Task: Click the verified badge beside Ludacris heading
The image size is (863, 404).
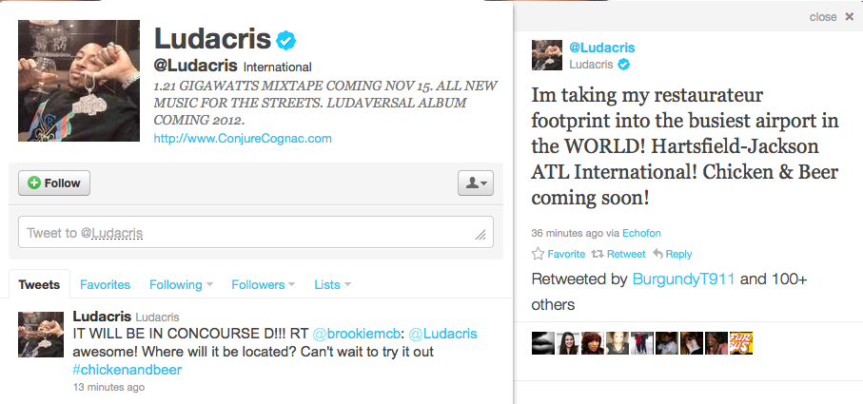Action: pyautogui.click(x=286, y=40)
